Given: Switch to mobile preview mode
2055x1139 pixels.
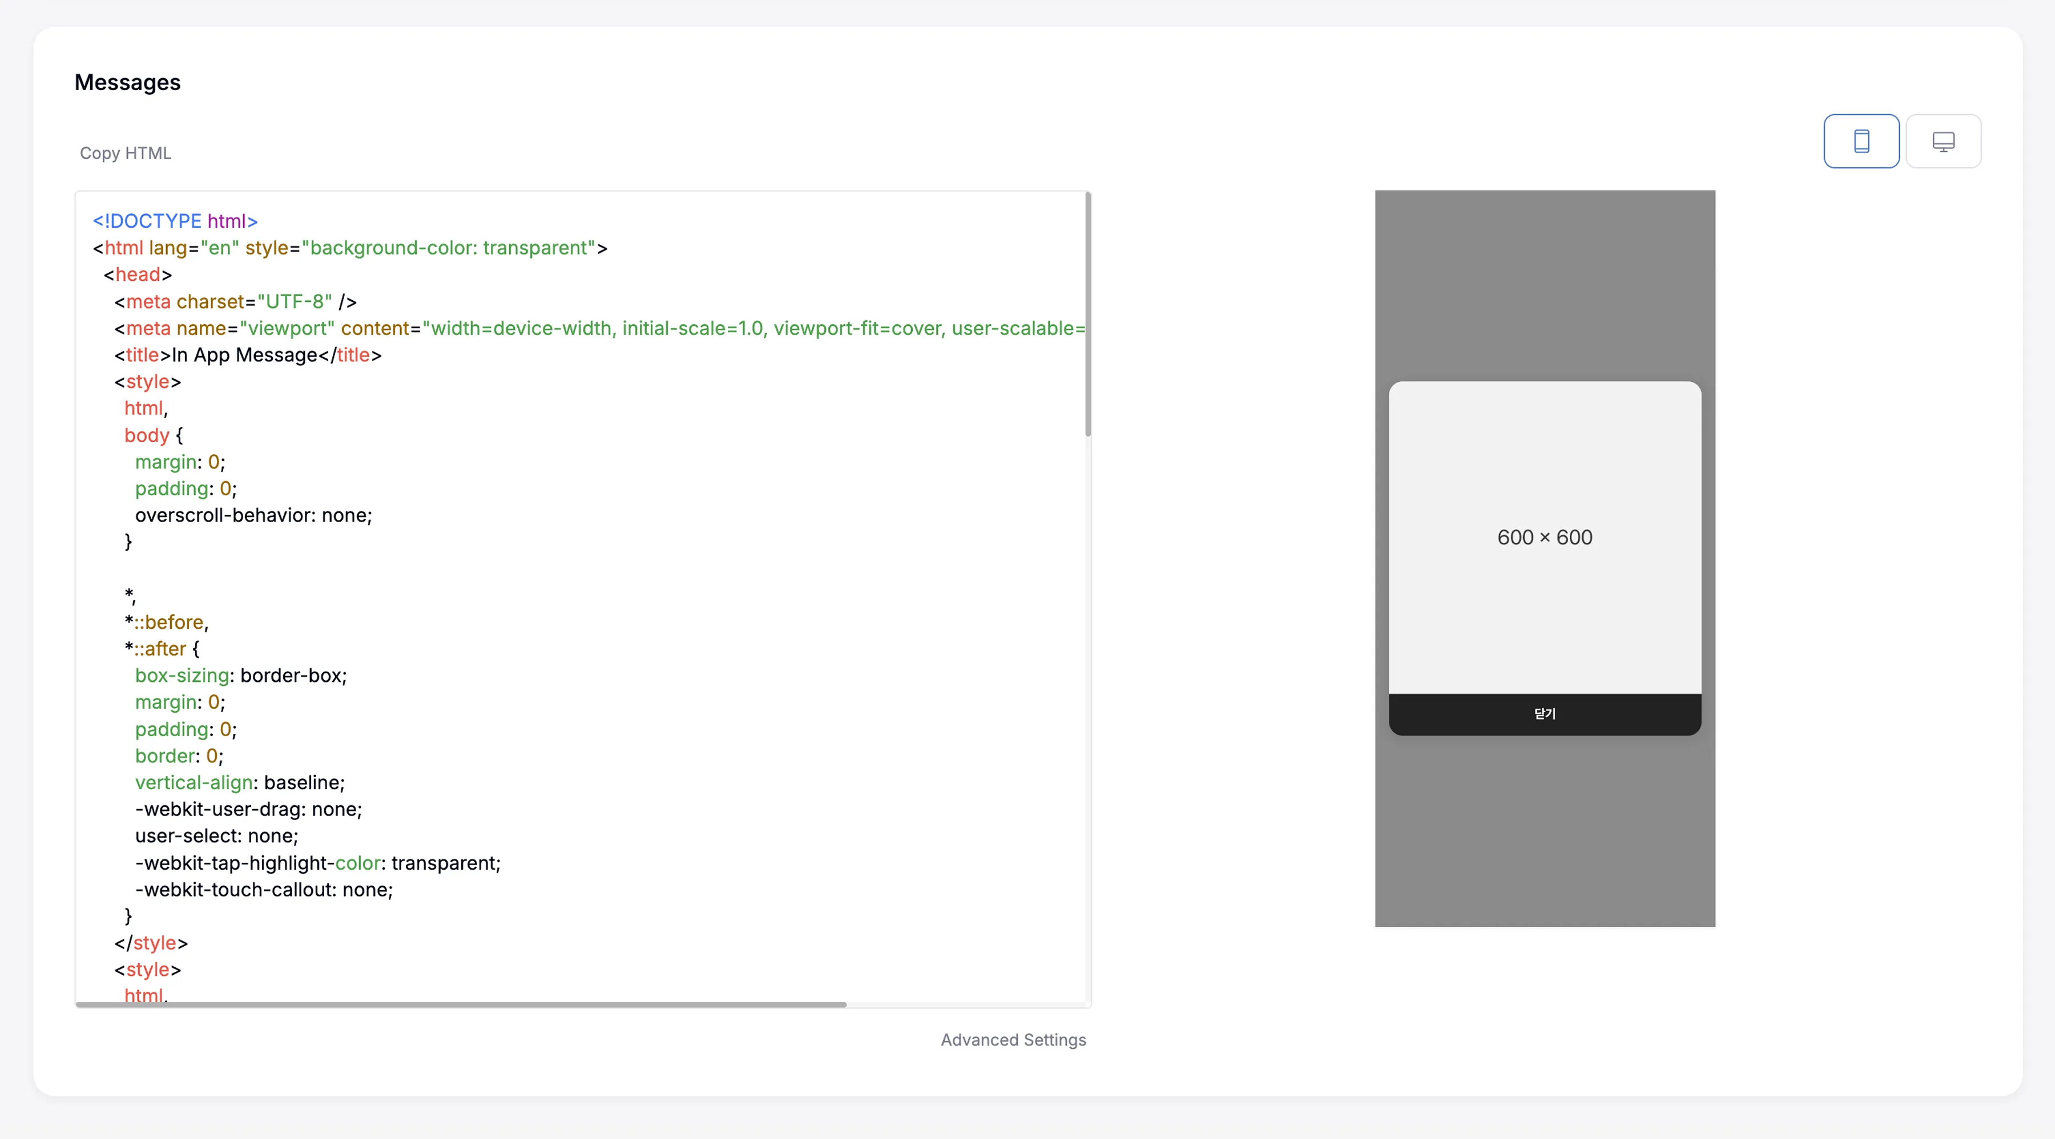Looking at the screenshot, I should point(1860,141).
